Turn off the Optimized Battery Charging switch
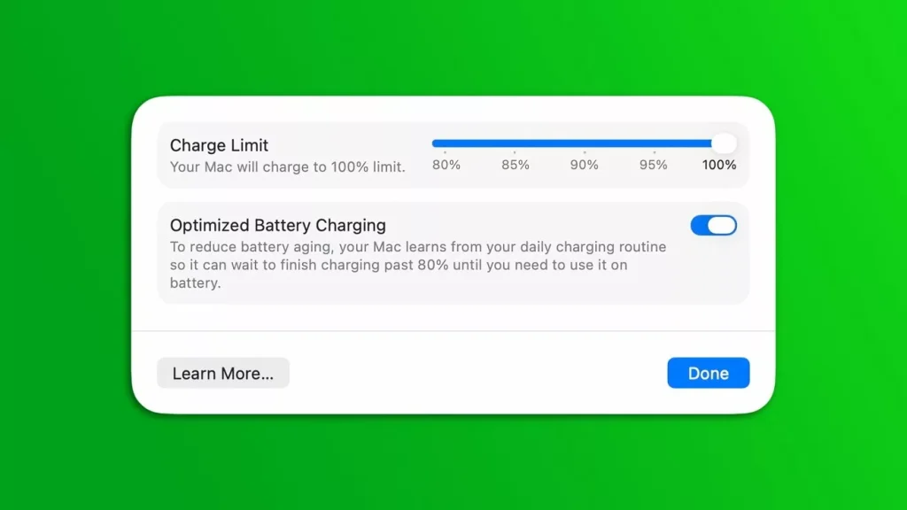Viewport: 907px width, 510px height. pos(713,226)
